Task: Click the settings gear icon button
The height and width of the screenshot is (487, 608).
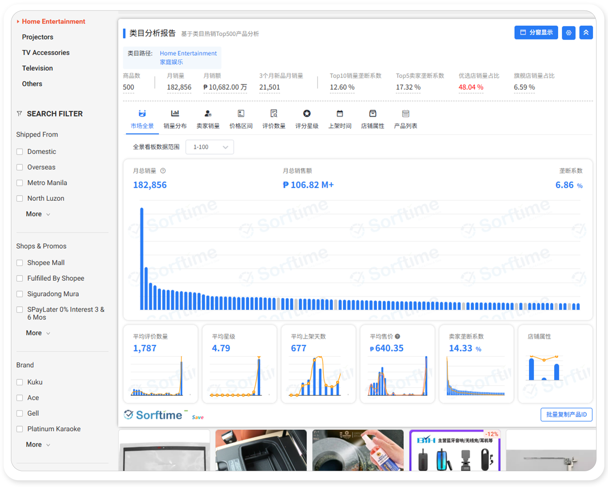Action: pyautogui.click(x=569, y=32)
